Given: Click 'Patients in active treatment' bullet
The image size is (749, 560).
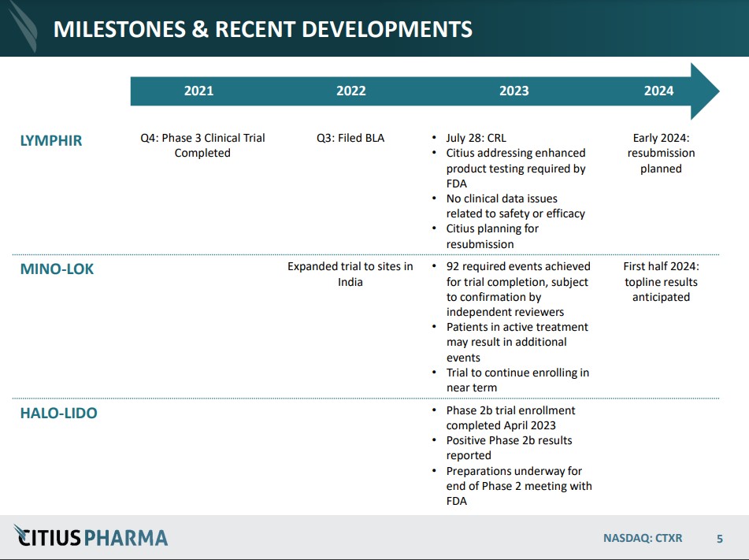Looking at the screenshot, I should pyautogui.click(x=517, y=342).
